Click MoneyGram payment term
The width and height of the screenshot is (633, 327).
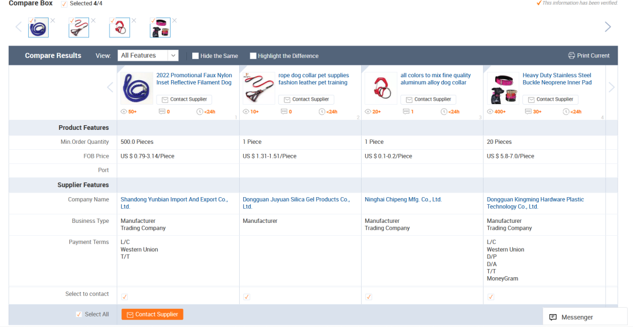(502, 278)
